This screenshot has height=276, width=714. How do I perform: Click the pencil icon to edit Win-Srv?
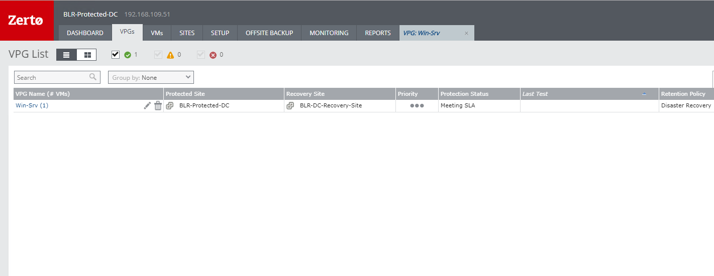147,105
